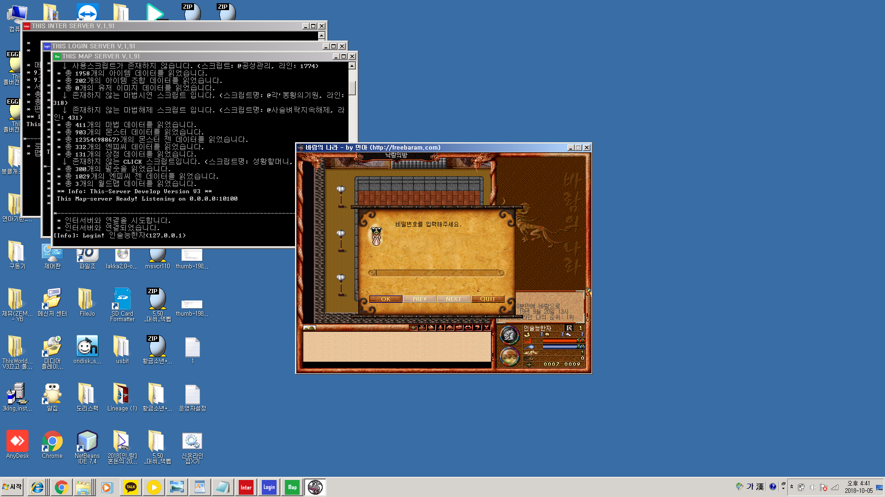Click the language bar help icon
Image resolution: width=885 pixels, height=497 pixels.
[773, 486]
